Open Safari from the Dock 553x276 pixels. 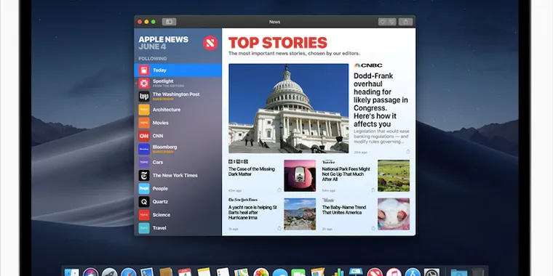click(x=128, y=272)
